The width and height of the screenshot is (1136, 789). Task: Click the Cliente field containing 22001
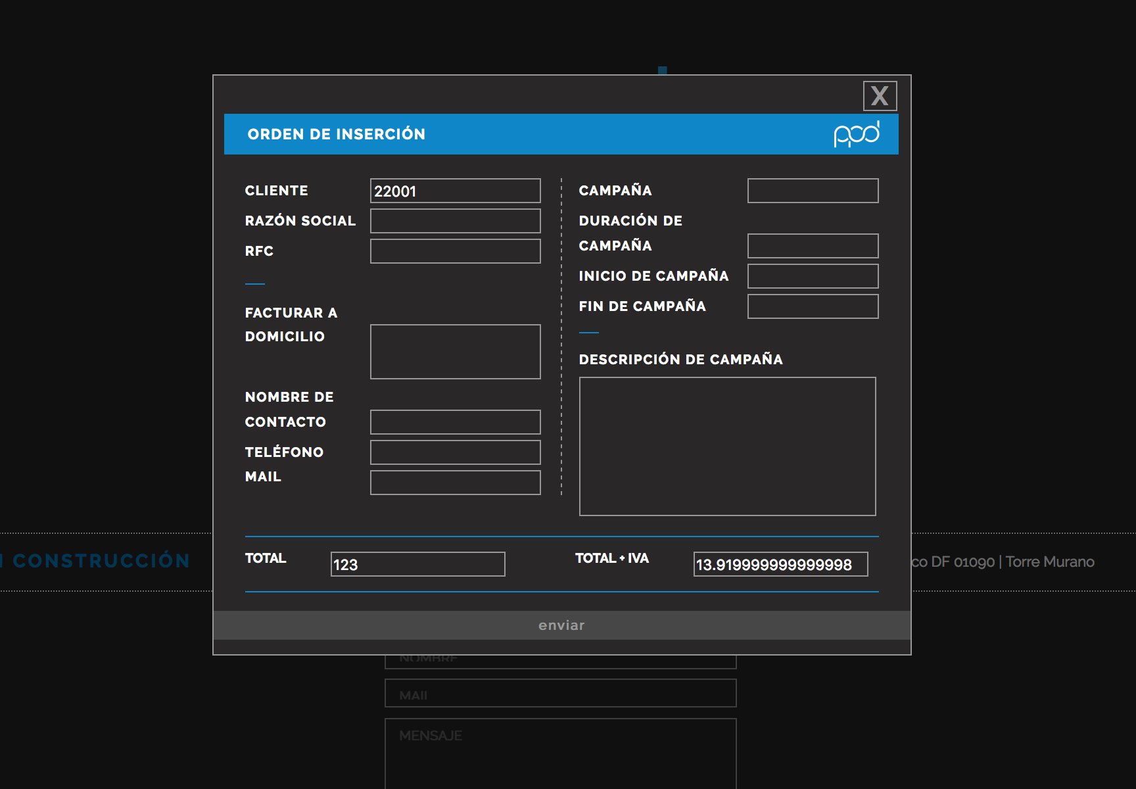pyautogui.click(x=455, y=191)
